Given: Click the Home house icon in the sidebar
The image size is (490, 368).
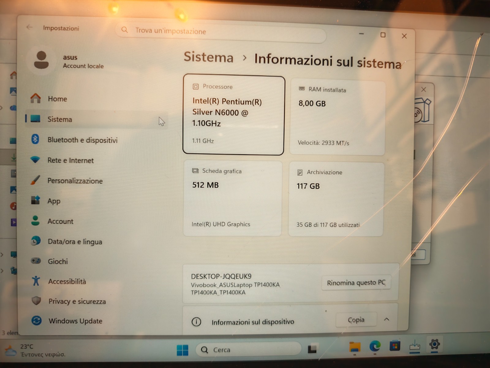Looking at the screenshot, I should (36, 98).
